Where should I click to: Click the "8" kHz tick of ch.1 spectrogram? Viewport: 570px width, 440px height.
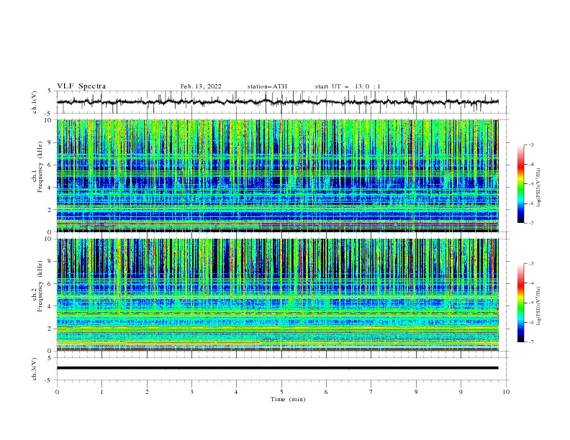50,142
